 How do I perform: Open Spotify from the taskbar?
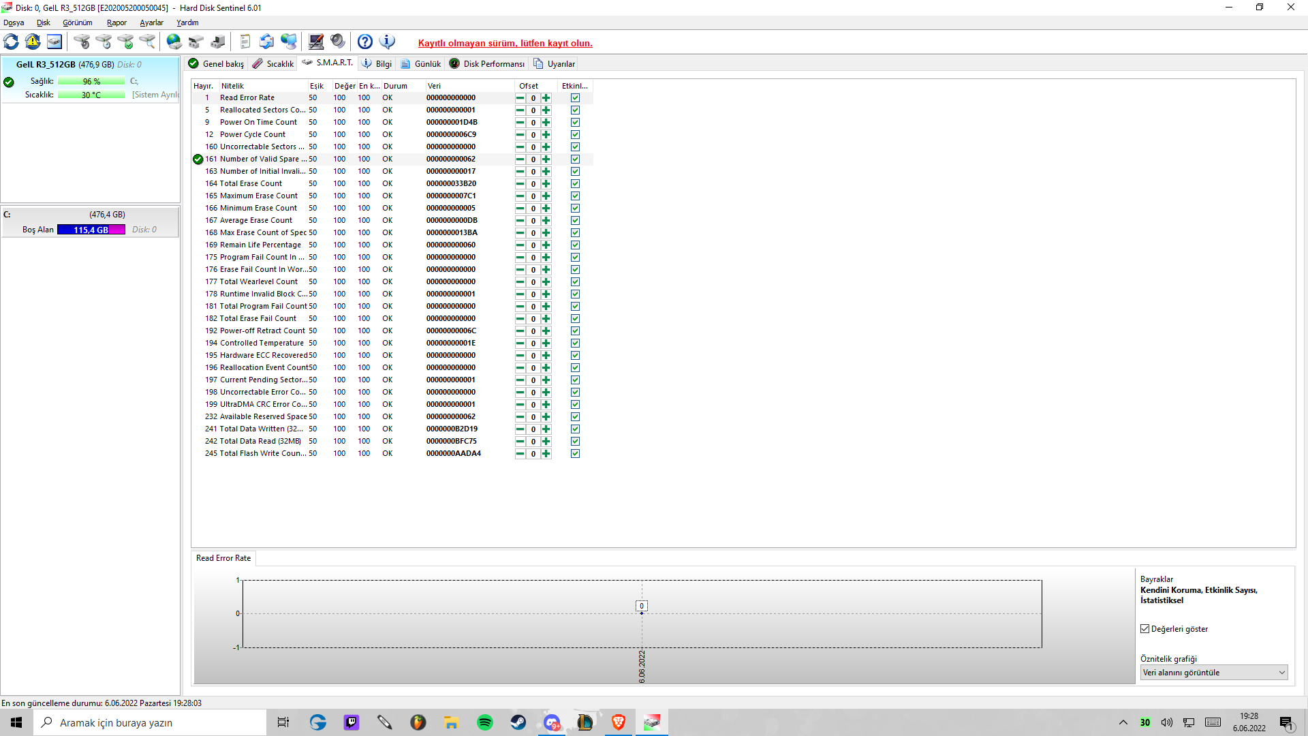[484, 722]
